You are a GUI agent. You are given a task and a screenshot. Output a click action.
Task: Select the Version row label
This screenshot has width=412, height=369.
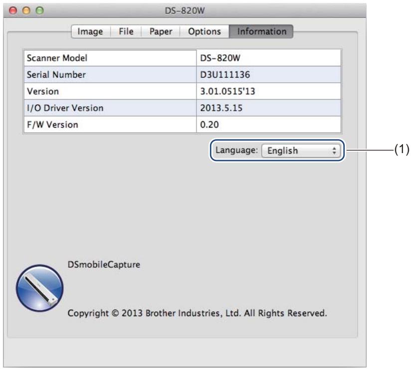pyautogui.click(x=43, y=91)
